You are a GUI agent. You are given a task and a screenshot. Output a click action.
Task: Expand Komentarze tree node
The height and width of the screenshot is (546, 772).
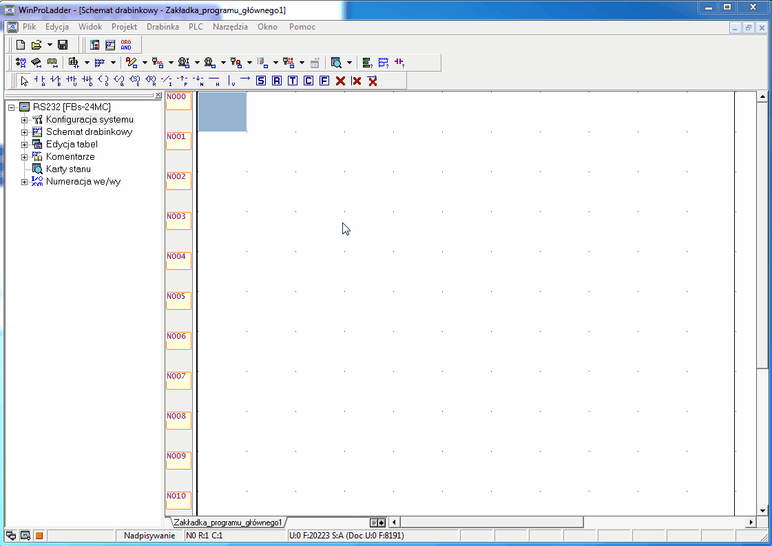[24, 157]
